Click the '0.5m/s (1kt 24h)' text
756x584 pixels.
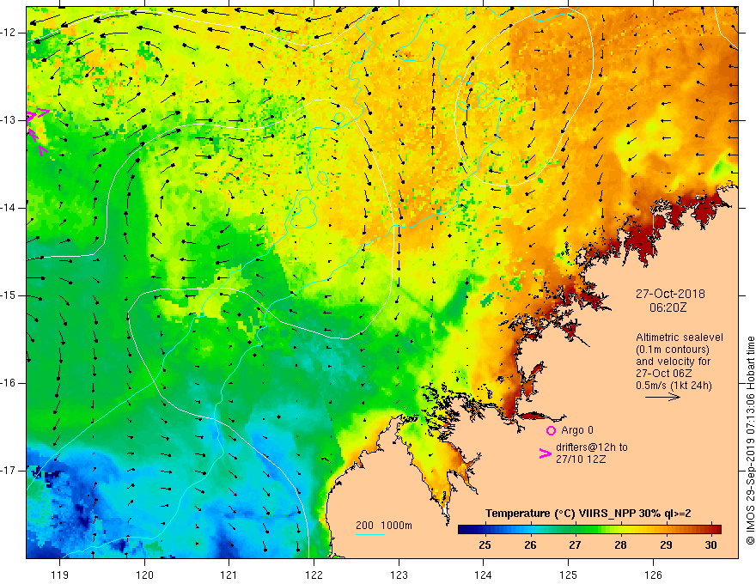(x=674, y=386)
